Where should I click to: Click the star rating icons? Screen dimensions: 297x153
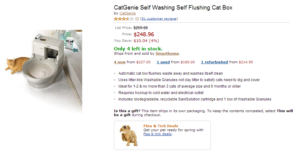coord(124,19)
